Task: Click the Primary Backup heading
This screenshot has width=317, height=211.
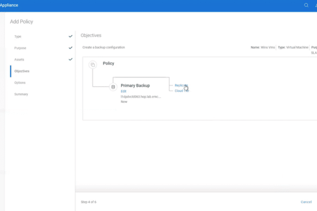Action: pyautogui.click(x=135, y=85)
